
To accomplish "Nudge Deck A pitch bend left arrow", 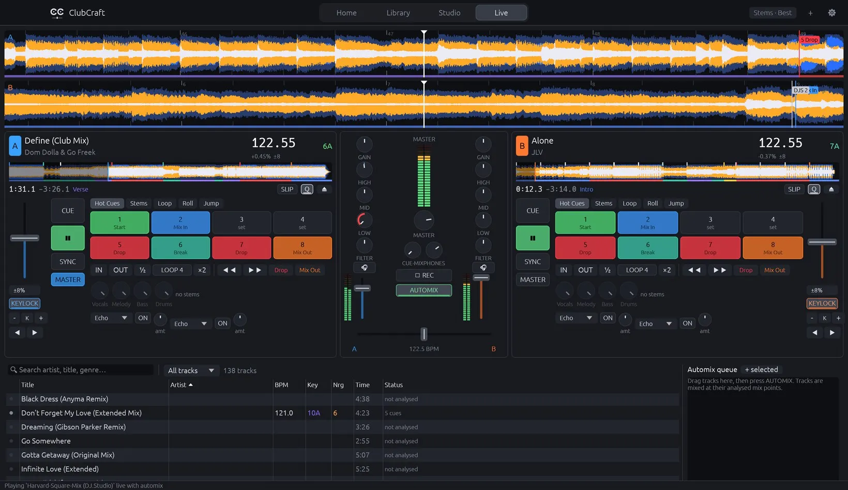I will click(x=17, y=332).
